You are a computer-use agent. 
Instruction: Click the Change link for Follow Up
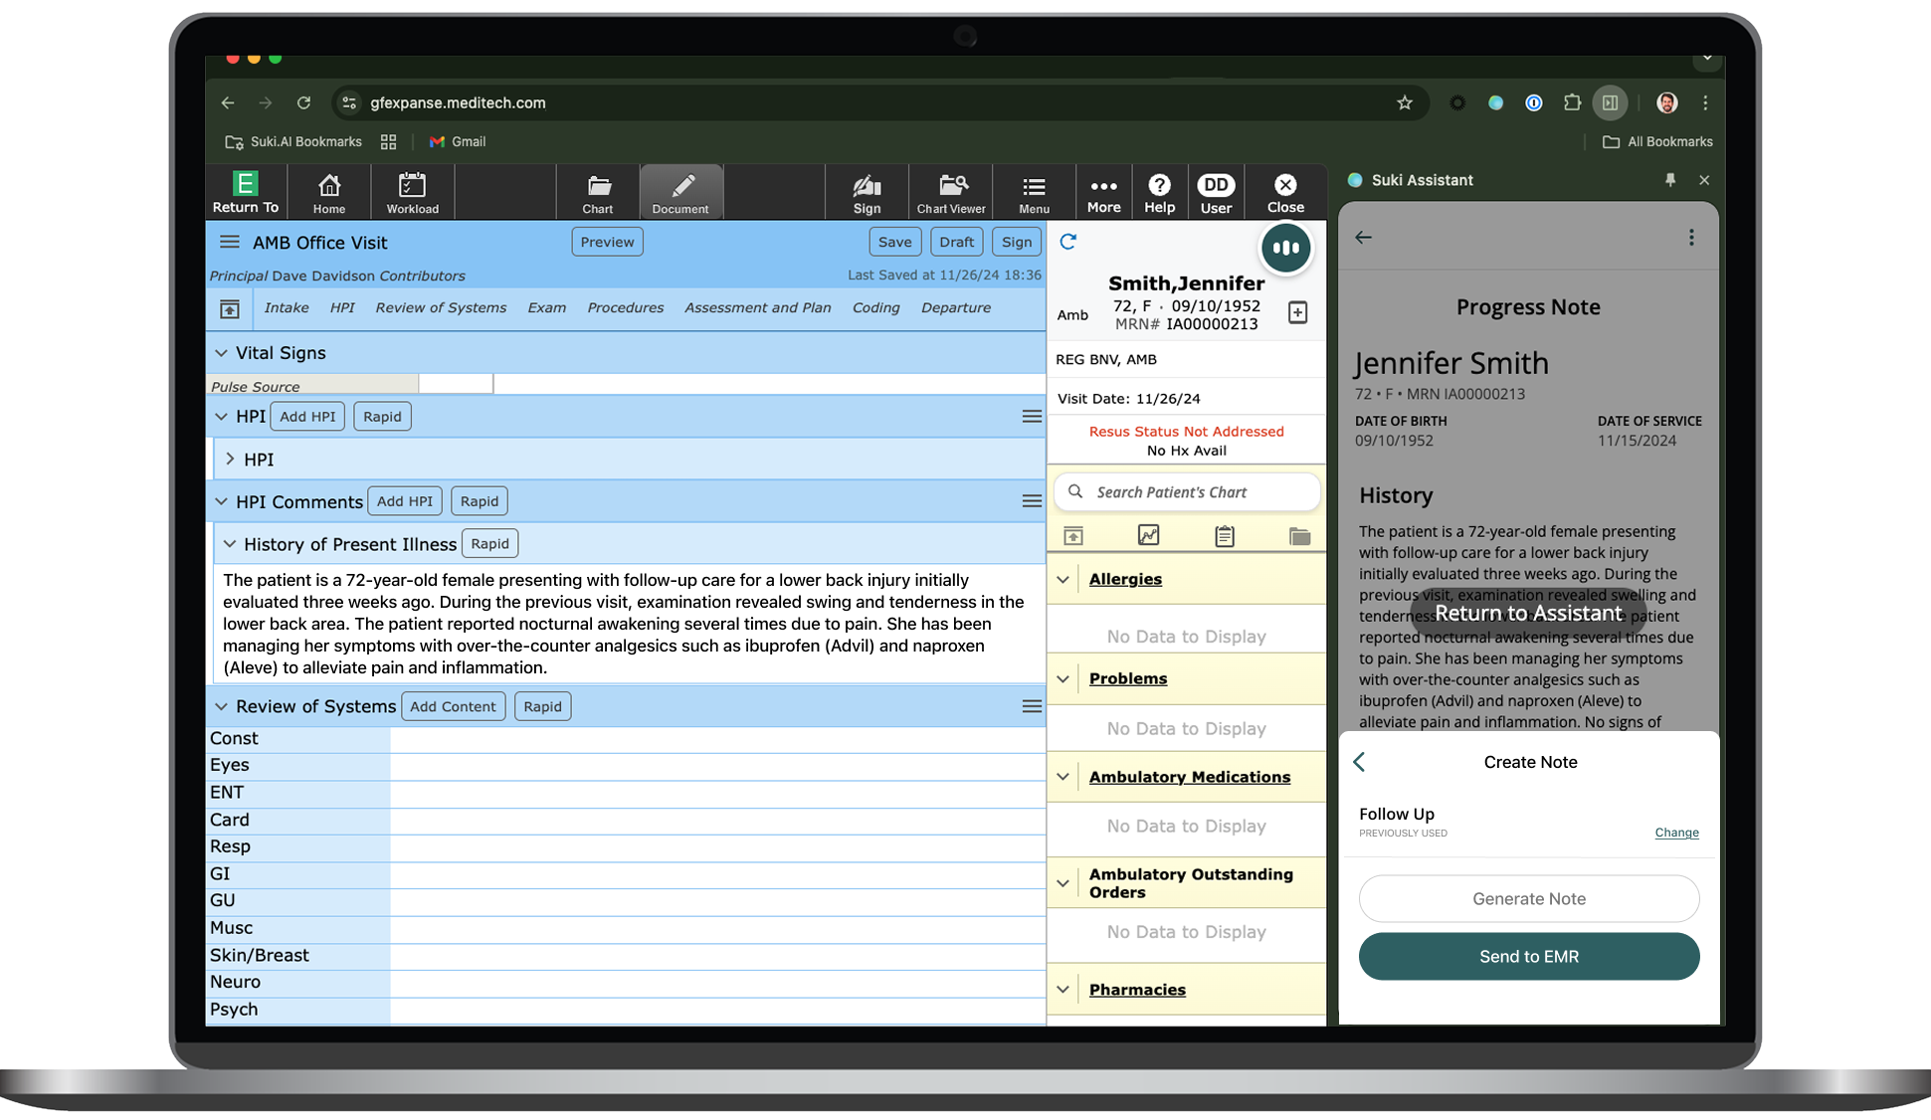click(1676, 833)
